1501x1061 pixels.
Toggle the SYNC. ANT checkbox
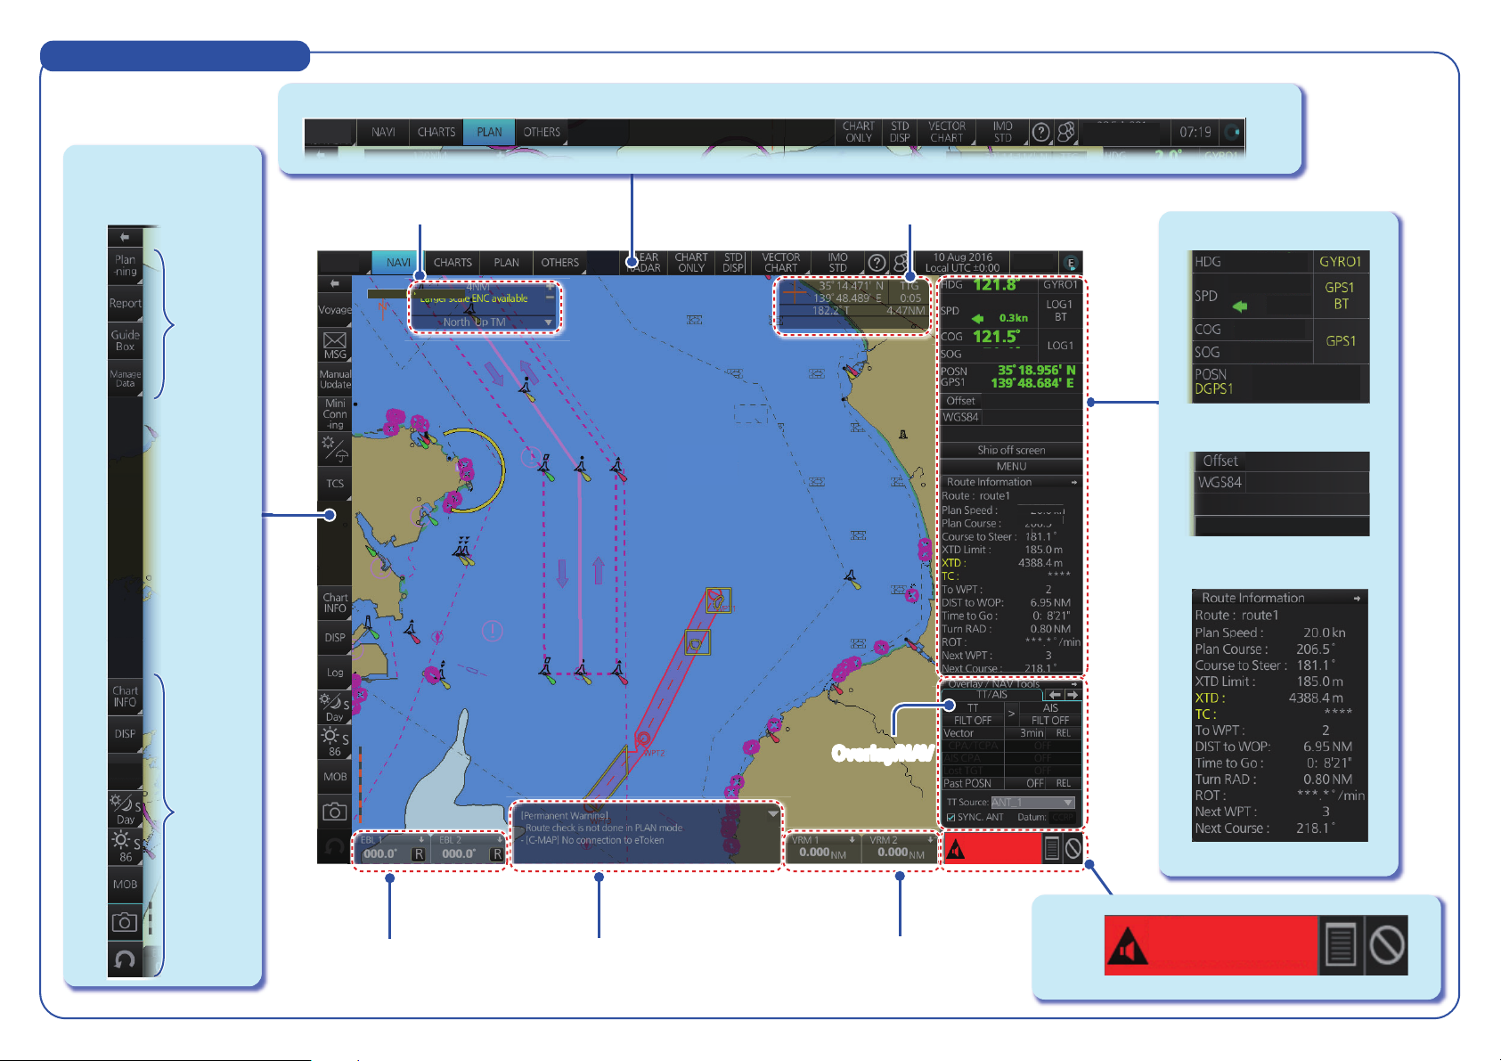tap(951, 817)
